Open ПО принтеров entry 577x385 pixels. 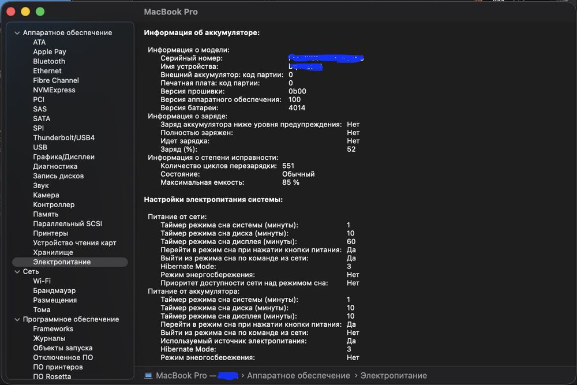coord(58,367)
